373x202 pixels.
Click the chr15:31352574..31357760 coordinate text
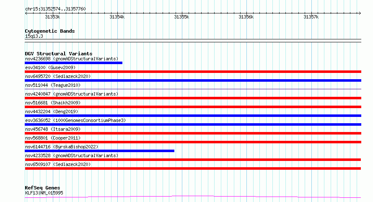55,9
